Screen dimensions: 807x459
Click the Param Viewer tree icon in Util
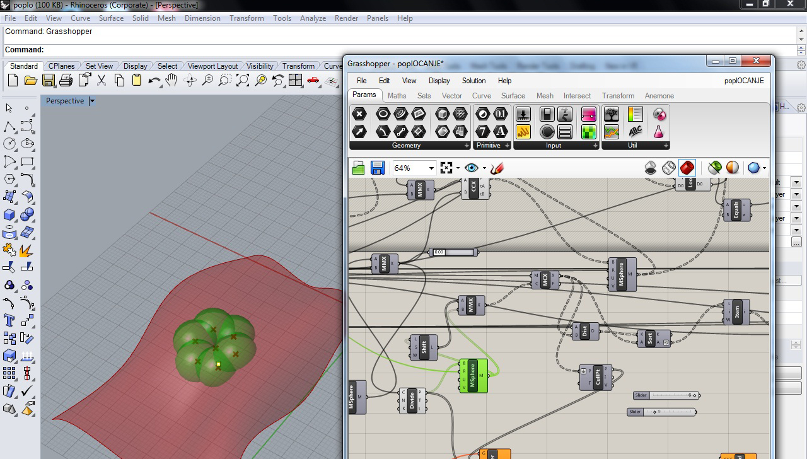612,114
